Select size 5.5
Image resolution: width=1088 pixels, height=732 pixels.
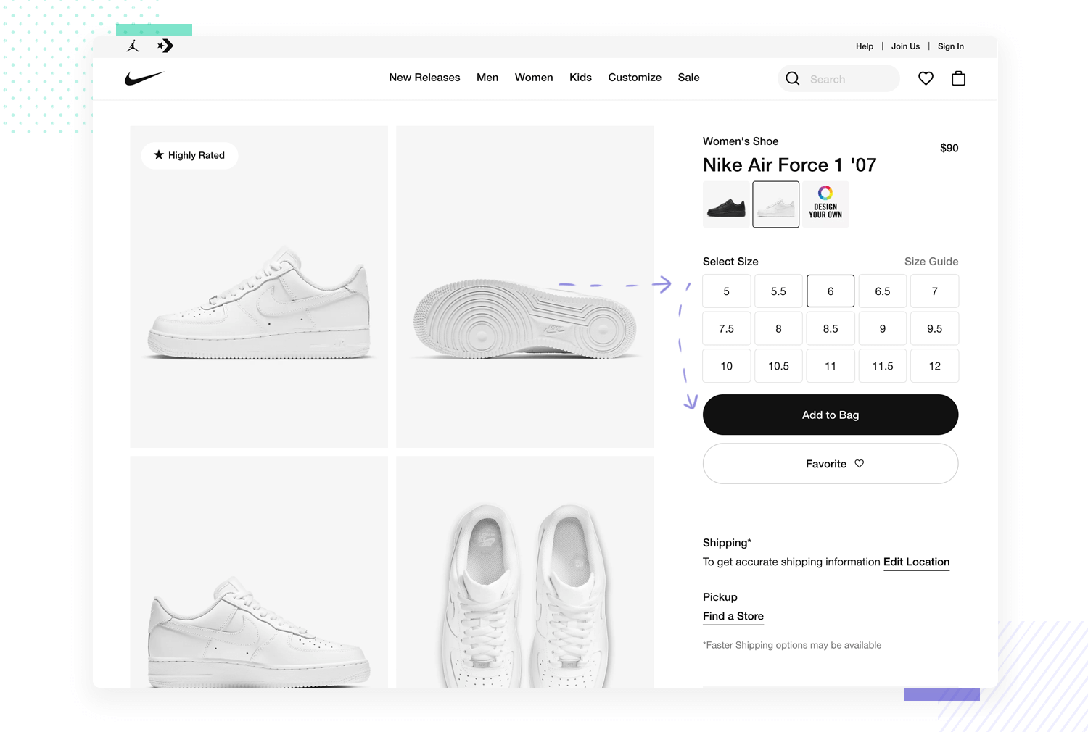click(778, 291)
